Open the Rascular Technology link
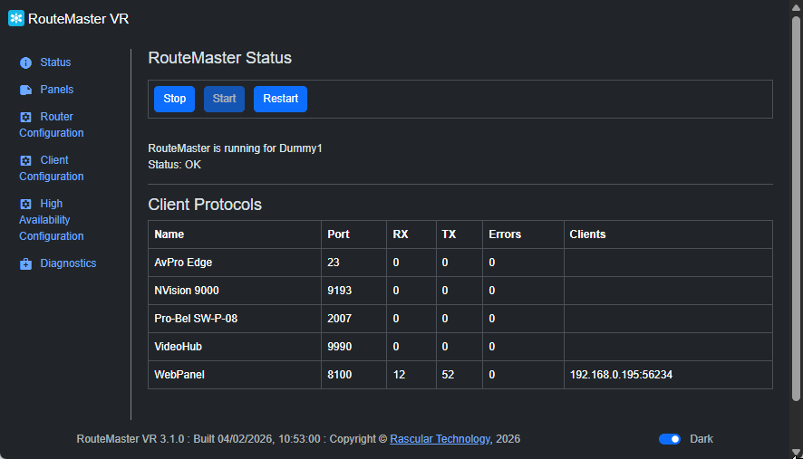The image size is (803, 459). coord(440,439)
